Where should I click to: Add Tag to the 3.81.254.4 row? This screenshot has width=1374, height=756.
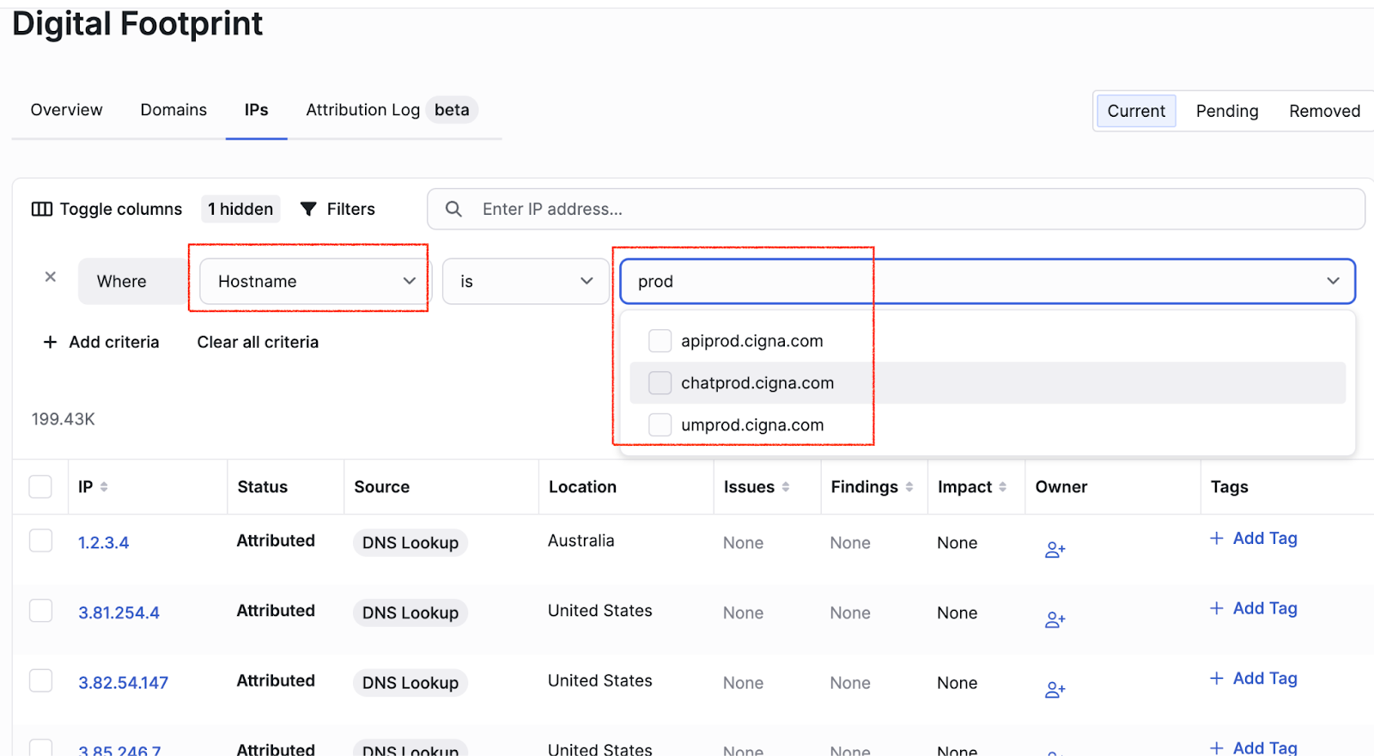[1253, 608]
